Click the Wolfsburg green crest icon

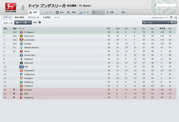[21, 82]
